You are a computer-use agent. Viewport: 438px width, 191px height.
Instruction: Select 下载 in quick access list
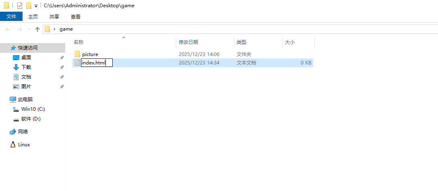click(26, 67)
